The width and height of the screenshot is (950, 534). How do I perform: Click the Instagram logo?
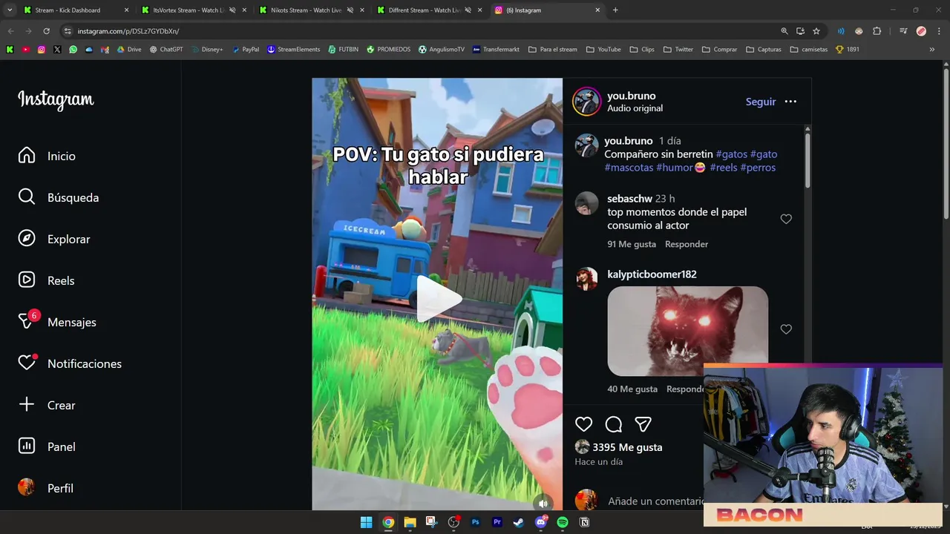pyautogui.click(x=56, y=99)
